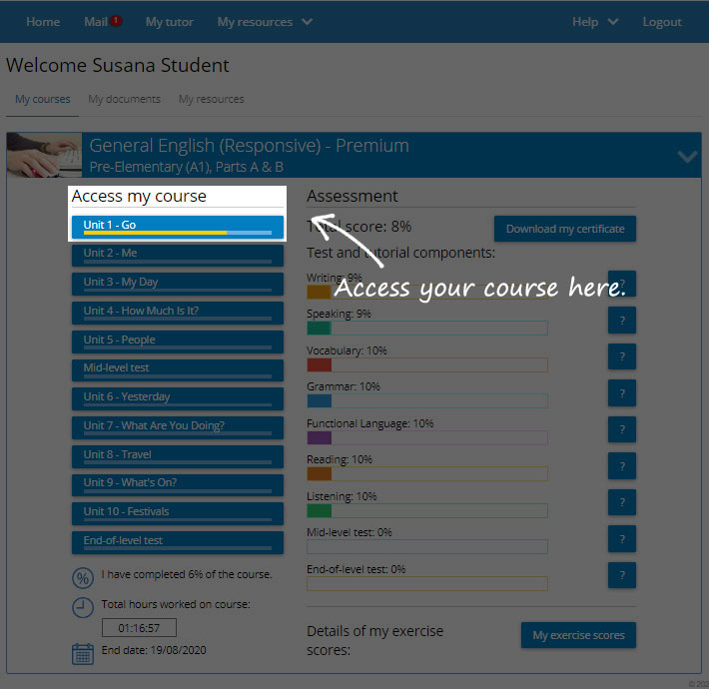
Task: Expand the My resources dropdown menu
Action: click(265, 22)
